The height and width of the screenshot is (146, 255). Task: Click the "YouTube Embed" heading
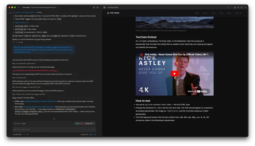coord(146,37)
